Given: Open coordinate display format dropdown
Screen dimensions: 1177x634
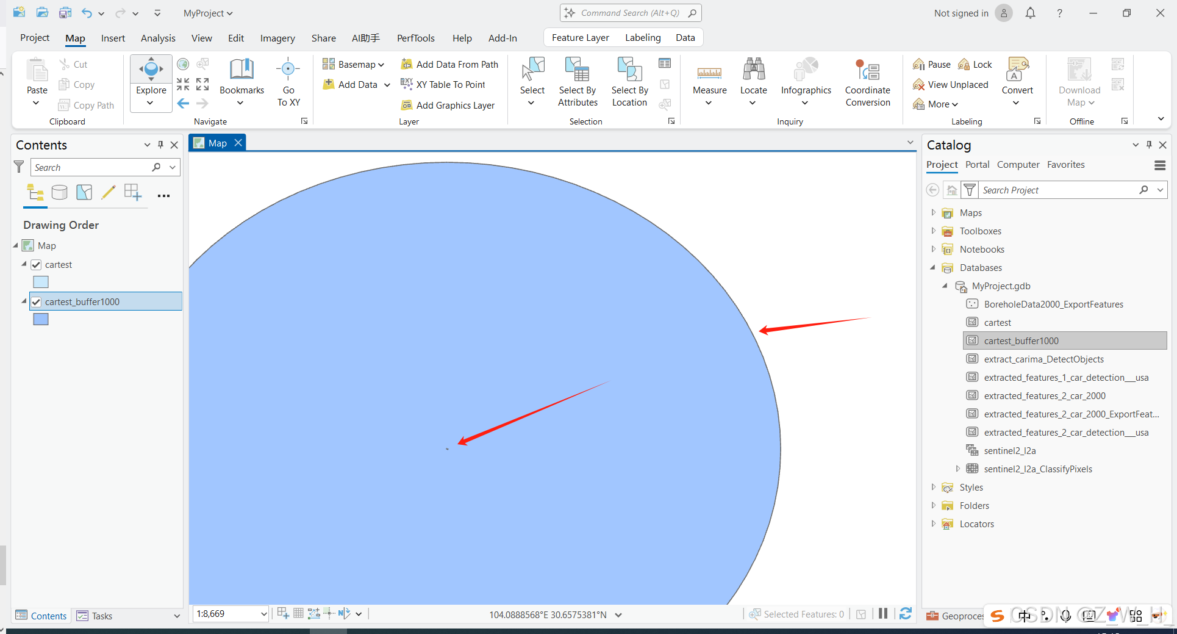Looking at the screenshot, I should [618, 614].
